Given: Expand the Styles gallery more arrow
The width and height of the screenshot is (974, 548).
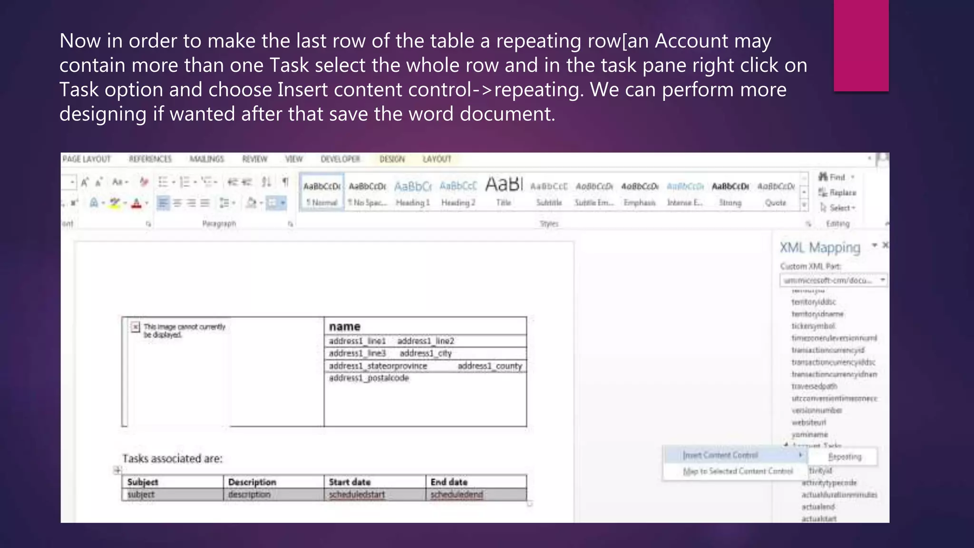Looking at the screenshot, I should tap(804, 205).
